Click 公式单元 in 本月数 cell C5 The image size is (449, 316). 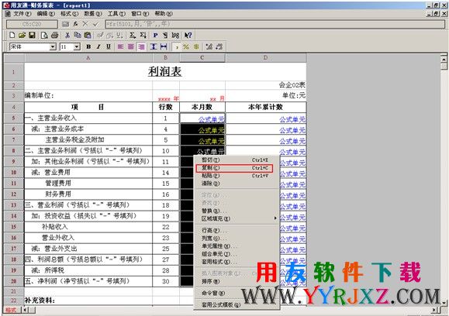click(212, 119)
